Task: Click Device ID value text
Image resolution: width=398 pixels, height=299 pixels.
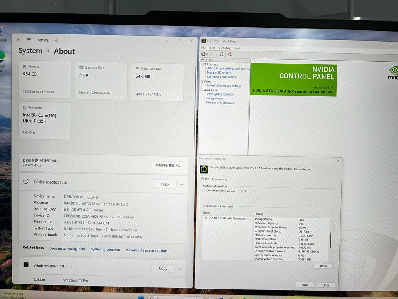Action: [x=99, y=217]
